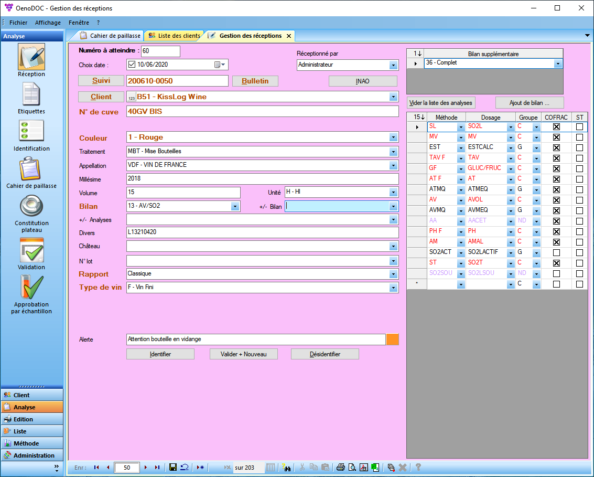
Task: Toggle the Choix date checkbox
Action: coord(132,65)
